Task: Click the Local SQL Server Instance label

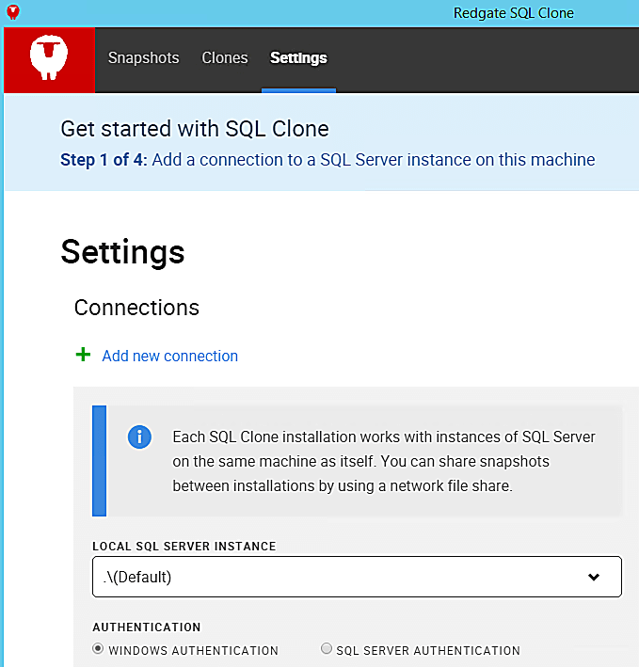Action: pos(184,547)
